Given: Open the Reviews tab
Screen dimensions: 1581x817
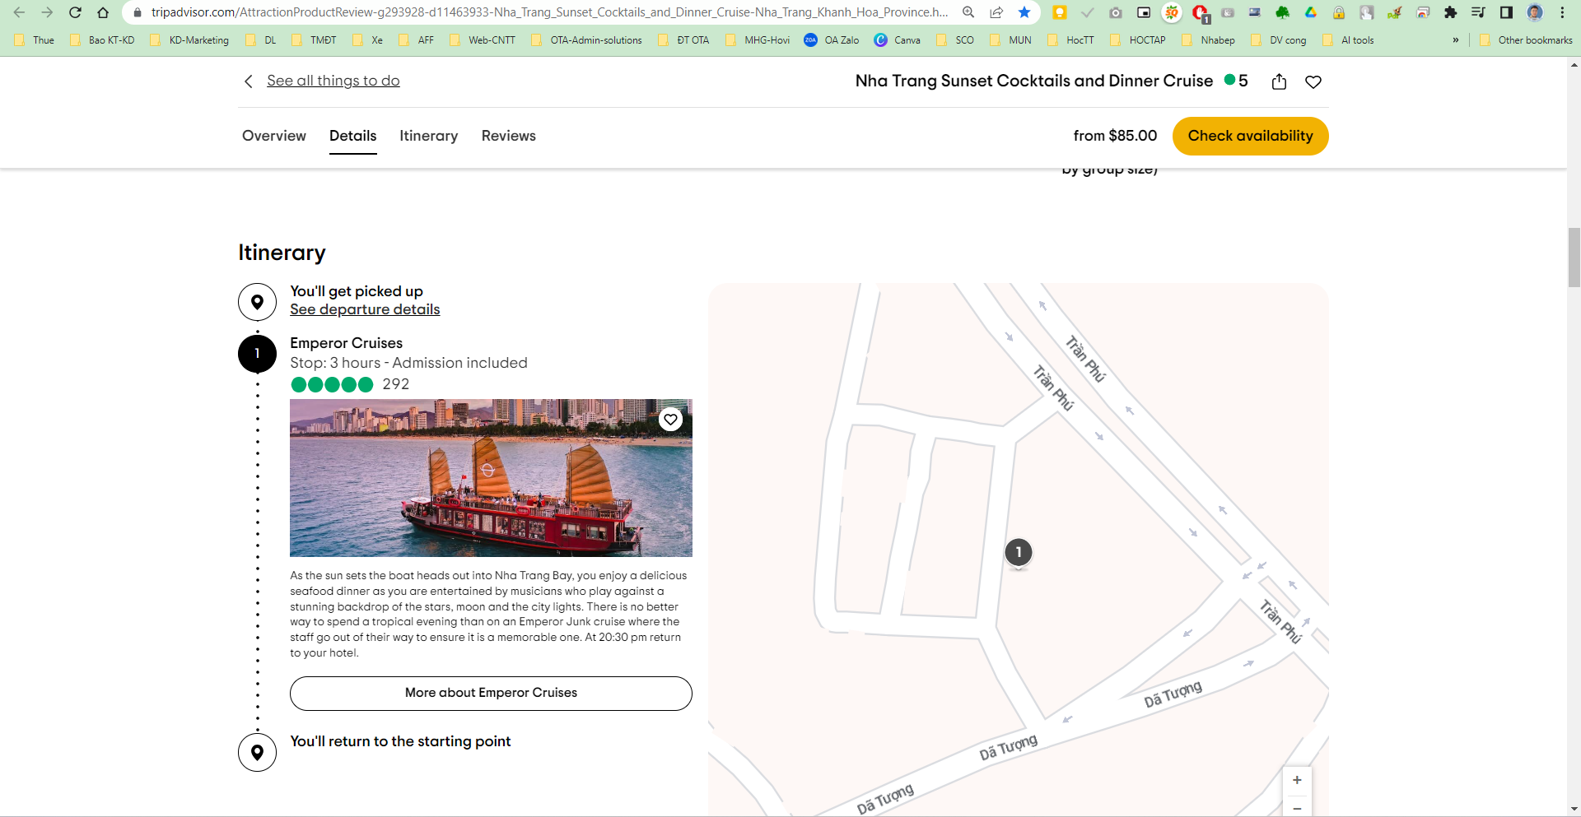Looking at the screenshot, I should pos(508,136).
